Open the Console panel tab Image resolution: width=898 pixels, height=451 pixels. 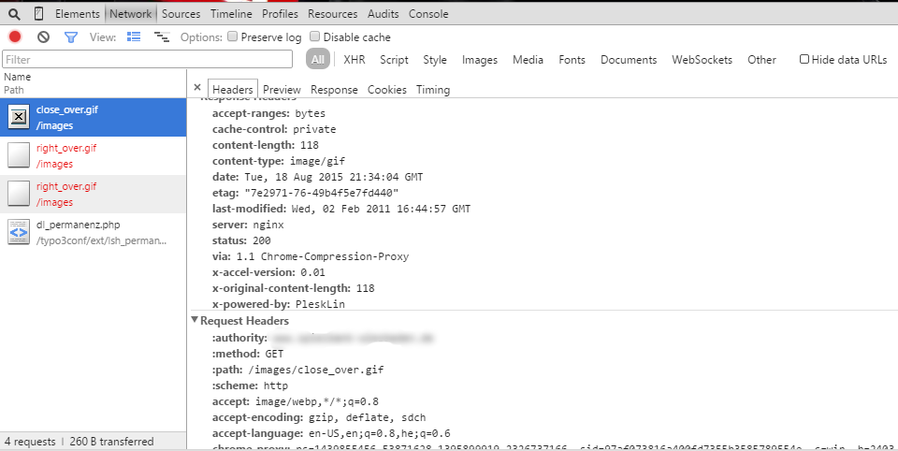[427, 14]
